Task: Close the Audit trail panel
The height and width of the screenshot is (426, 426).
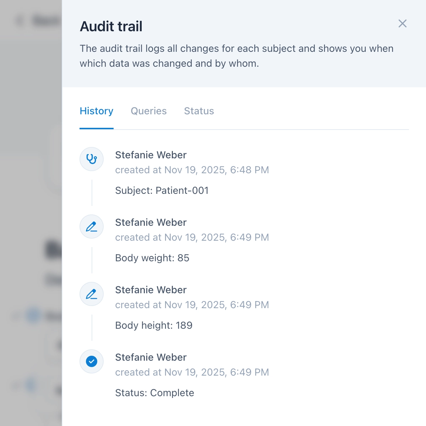Action: coord(402,24)
